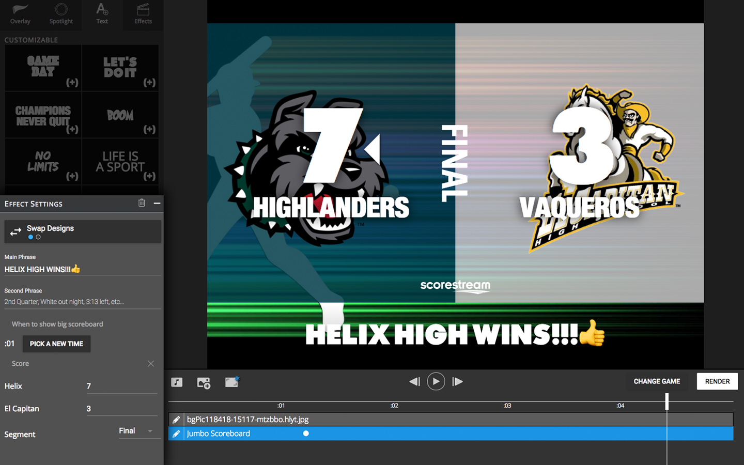Click the :02 mark on timeline ruler
This screenshot has width=744, height=465.
click(x=394, y=406)
